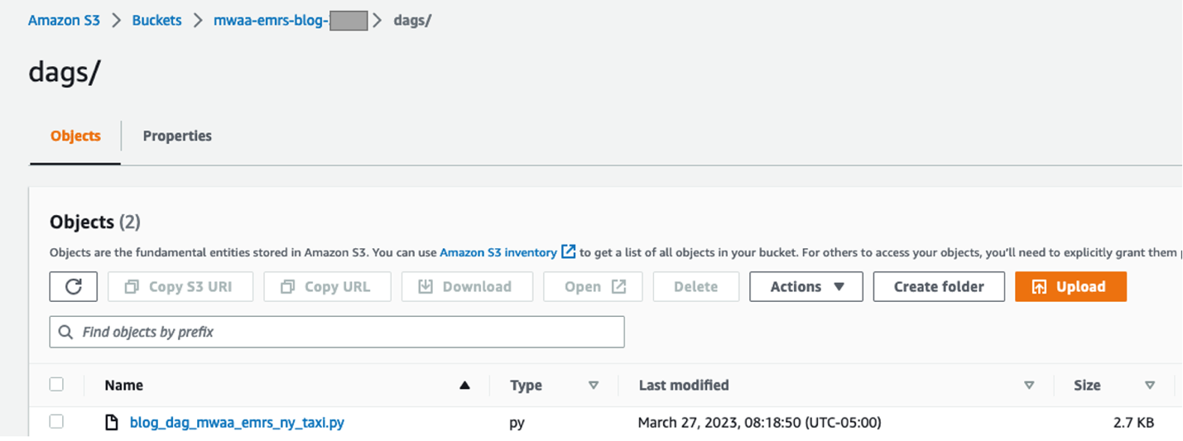This screenshot has width=1183, height=441.
Task: Sort by Type column arrow
Action: tap(593, 386)
